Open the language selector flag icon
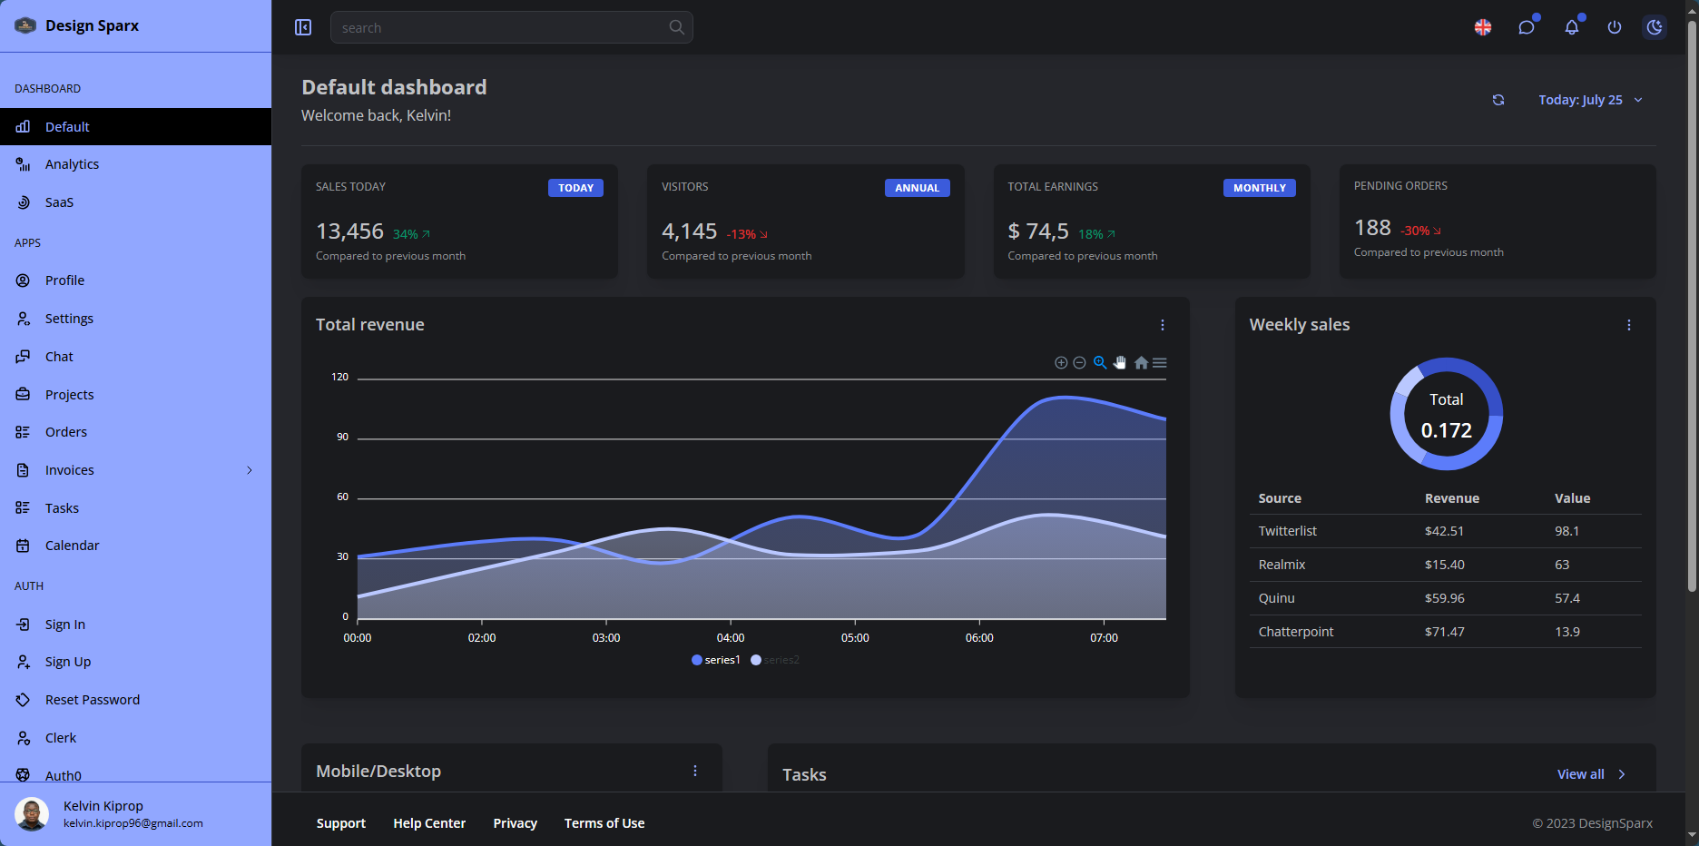Image resolution: width=1699 pixels, height=846 pixels. click(1483, 27)
